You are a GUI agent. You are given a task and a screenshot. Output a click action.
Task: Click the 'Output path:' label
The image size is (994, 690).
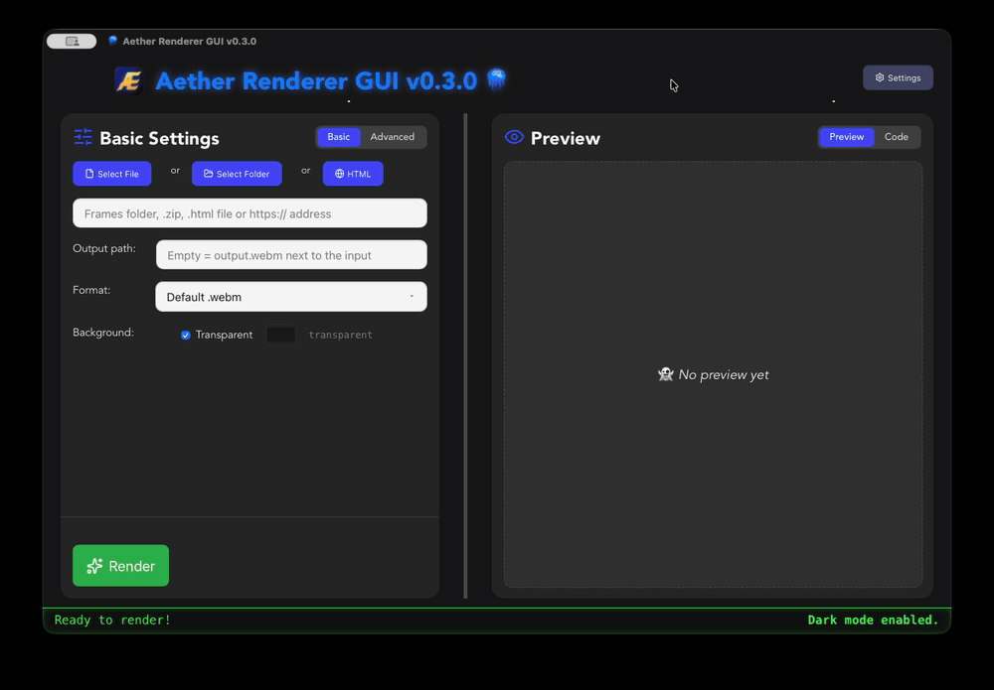[104, 248]
